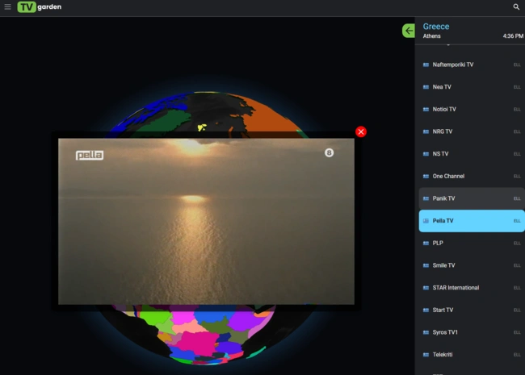Click the flag icon next to STAR International
This screenshot has width=525, height=375.
tap(426, 288)
